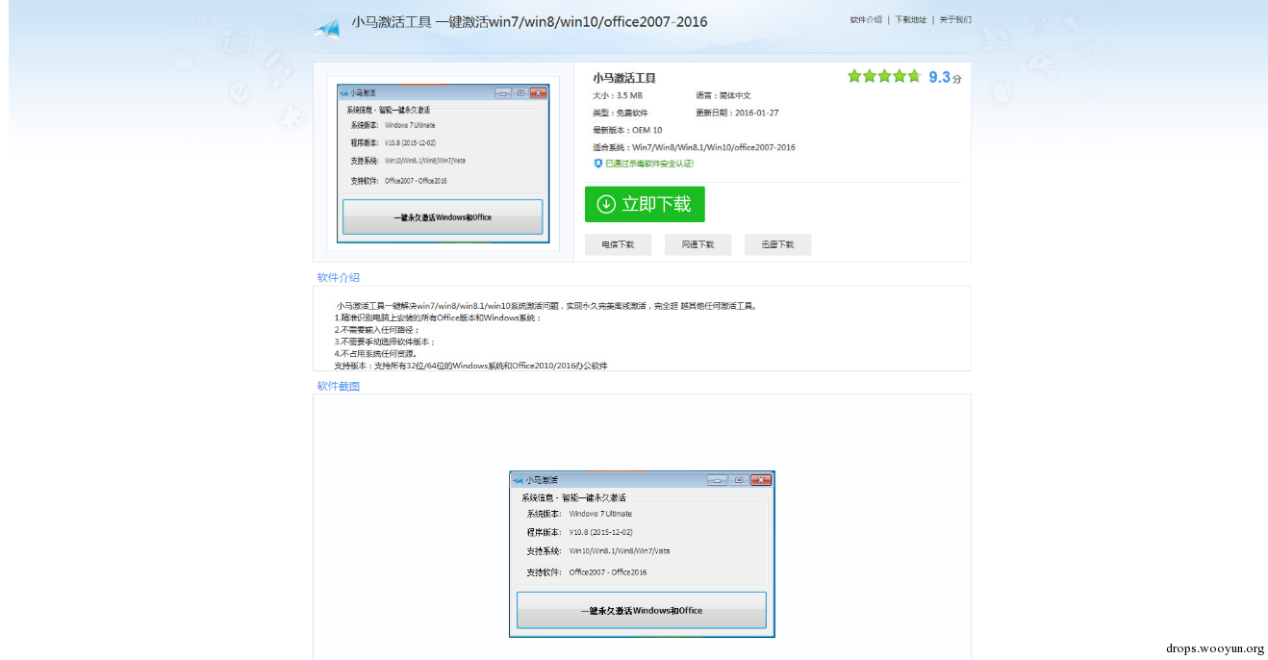The image size is (1268, 660).
Task: Click the 软件介绍 section heading
Action: 339,277
